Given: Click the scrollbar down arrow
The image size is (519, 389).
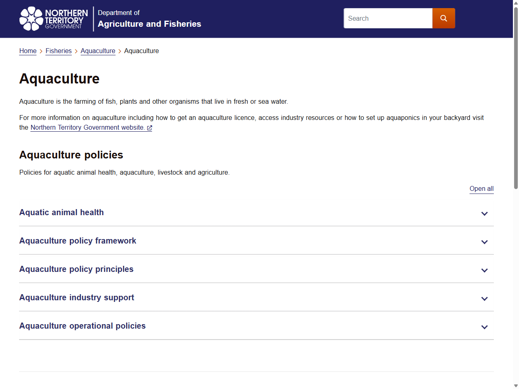Looking at the screenshot, I should 516,385.
